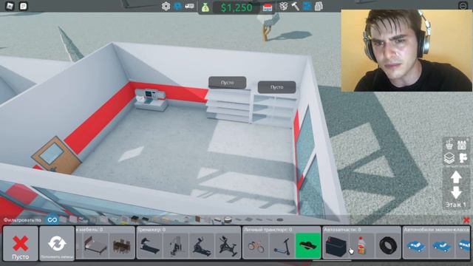Select the kick scooter item
Screen dimensions: 473x266
pos(282,245)
